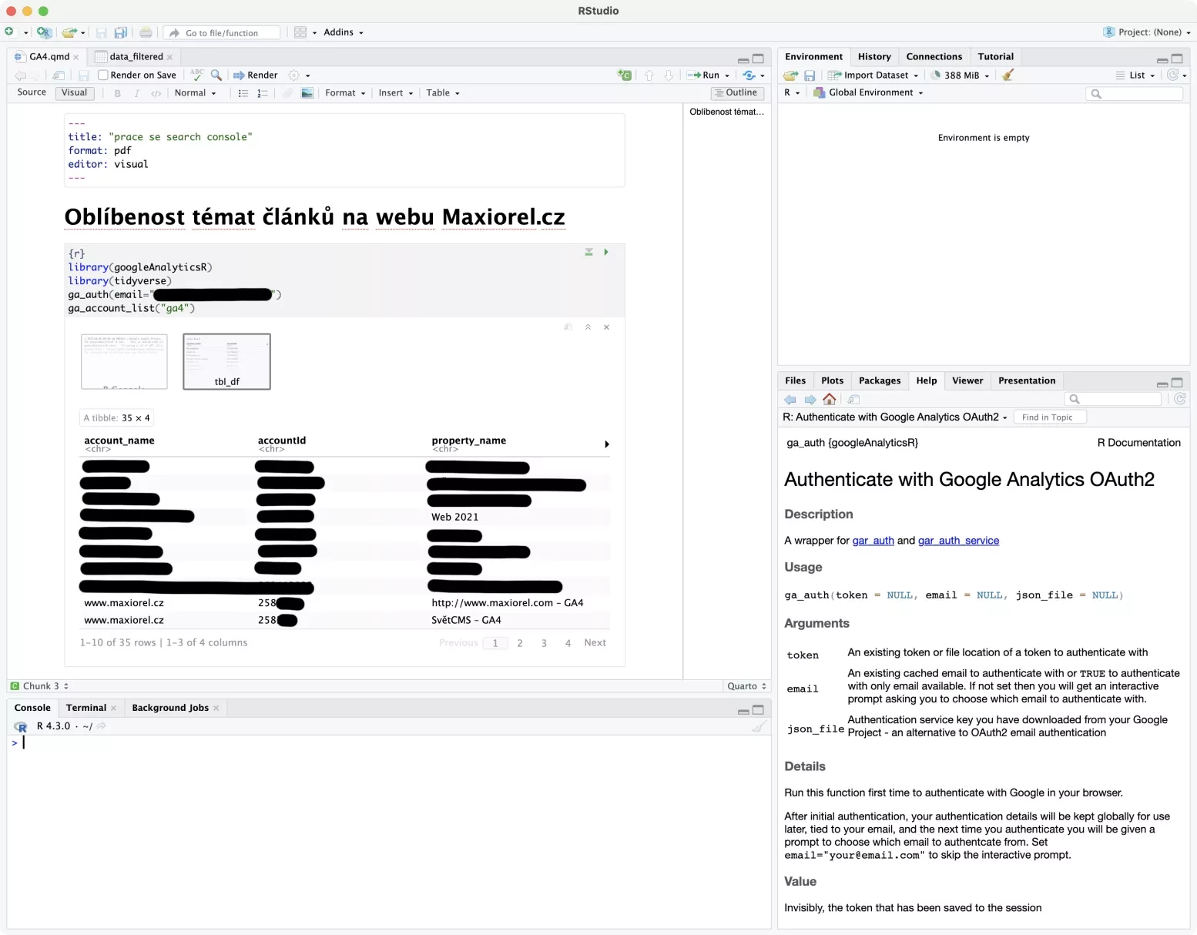Click the workspace panes grid icon
Image resolution: width=1197 pixels, height=935 pixels.
300,32
